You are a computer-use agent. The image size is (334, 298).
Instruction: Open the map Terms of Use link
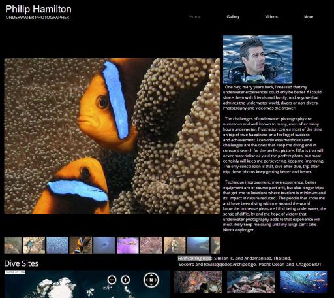pos(15,272)
